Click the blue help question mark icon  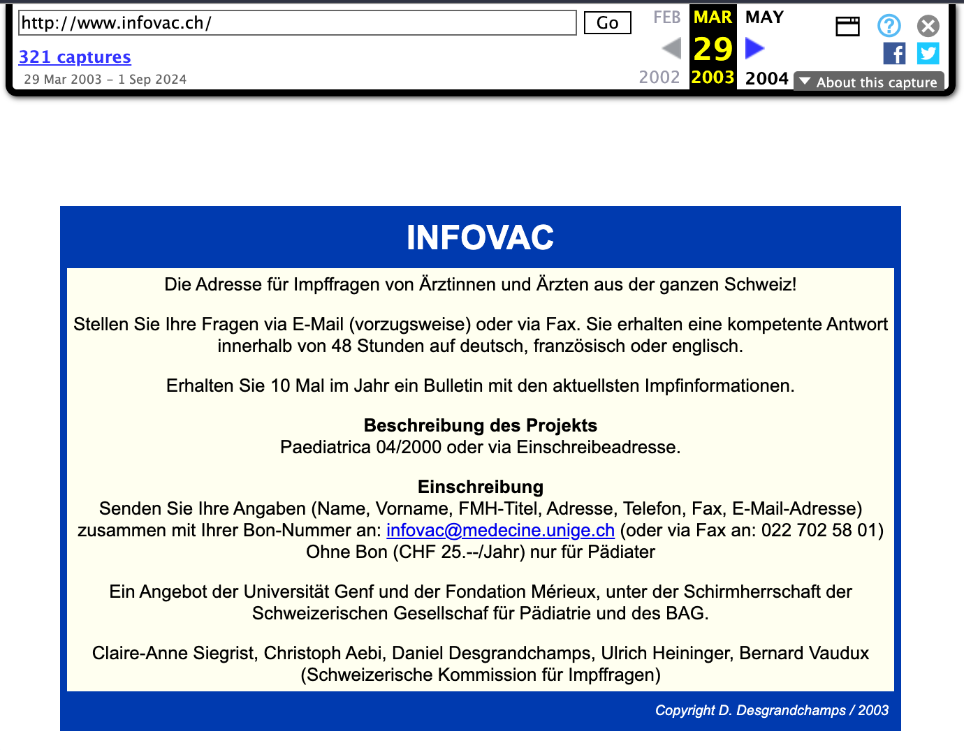[889, 26]
